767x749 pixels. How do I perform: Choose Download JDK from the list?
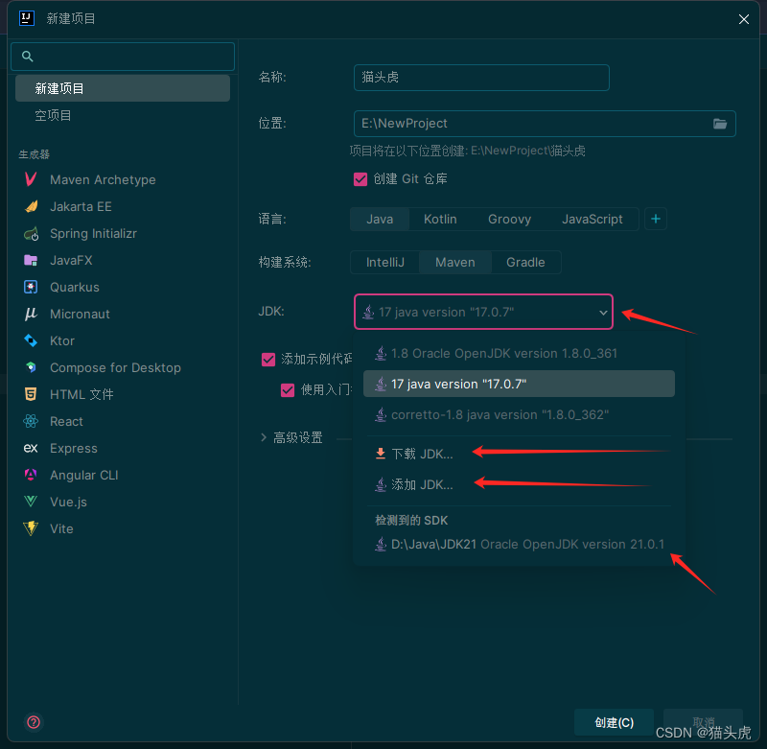[519, 454]
